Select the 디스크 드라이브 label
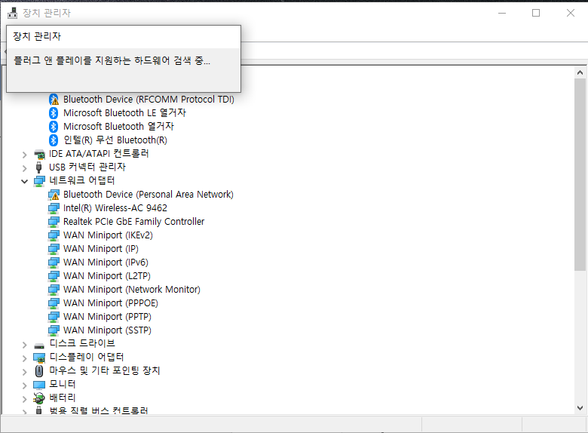Image resolution: width=588 pixels, height=433 pixels. (x=82, y=343)
